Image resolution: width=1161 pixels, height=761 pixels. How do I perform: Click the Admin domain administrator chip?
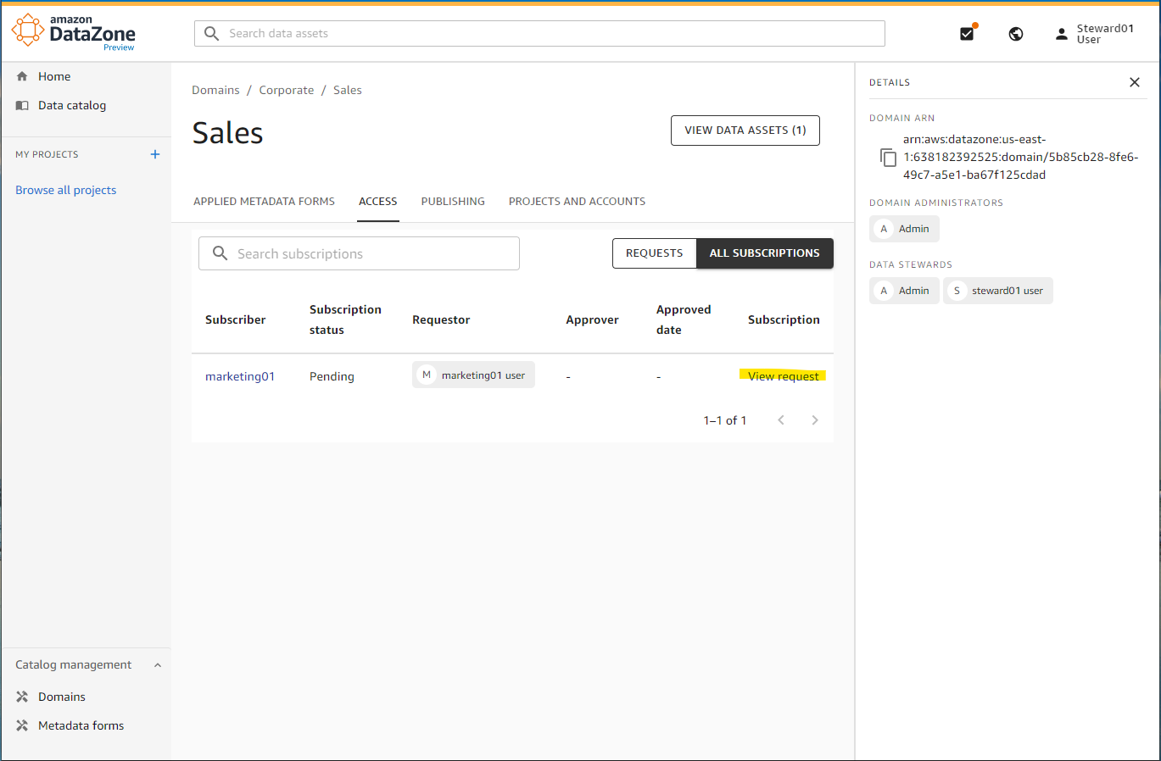coord(904,229)
